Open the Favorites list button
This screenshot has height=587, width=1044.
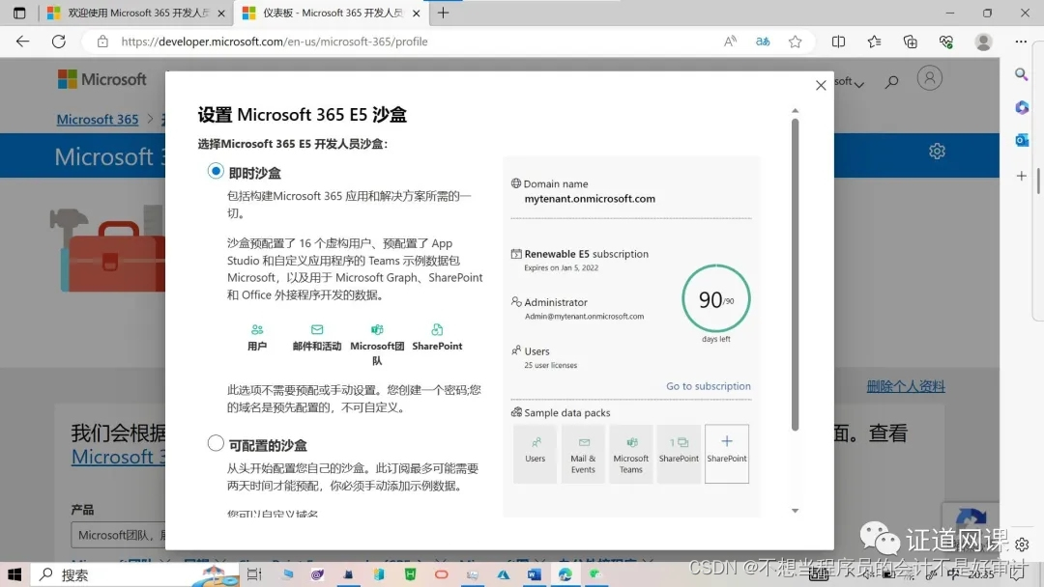874,42
